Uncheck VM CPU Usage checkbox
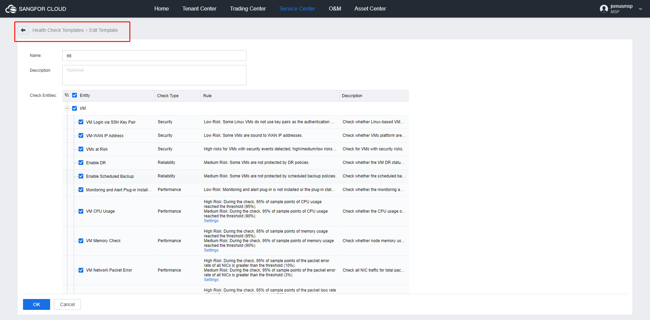This screenshot has height=320, width=650. click(81, 211)
